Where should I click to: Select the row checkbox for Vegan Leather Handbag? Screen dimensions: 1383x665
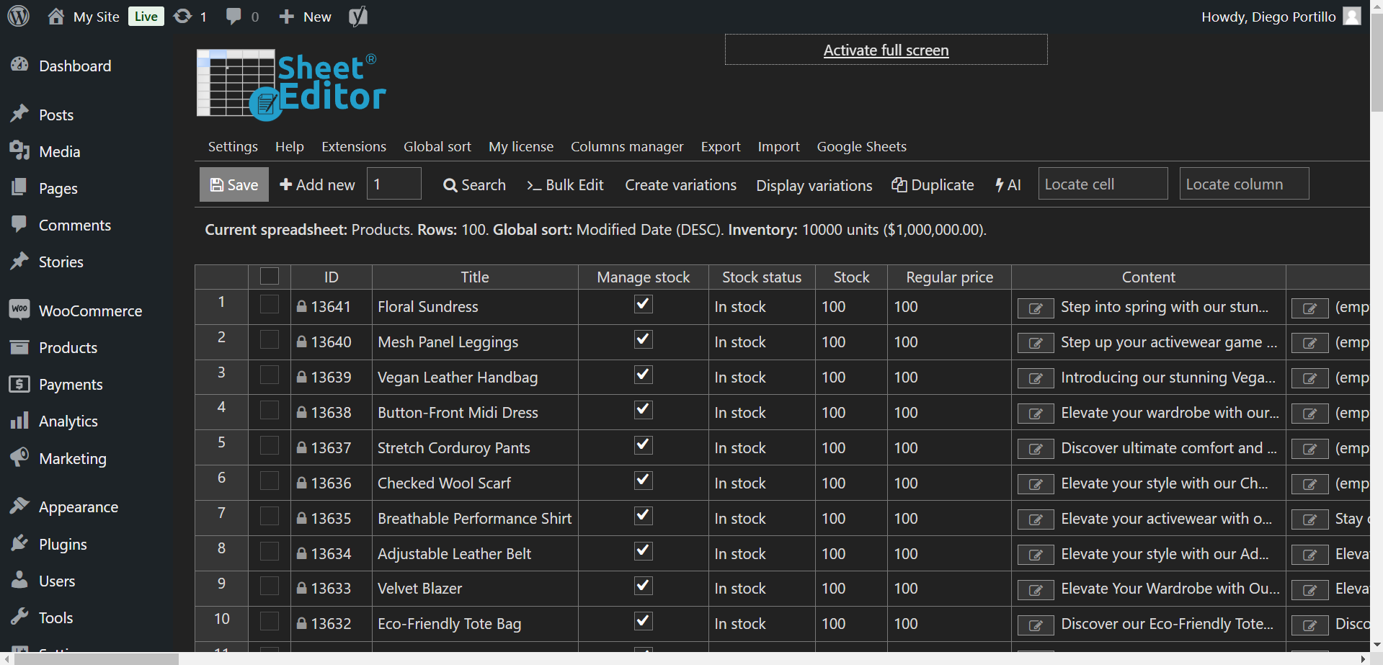pos(270,375)
